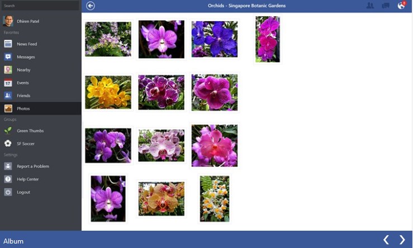
Task: Click the Messages icon in sidebar
Action: pos(8,56)
